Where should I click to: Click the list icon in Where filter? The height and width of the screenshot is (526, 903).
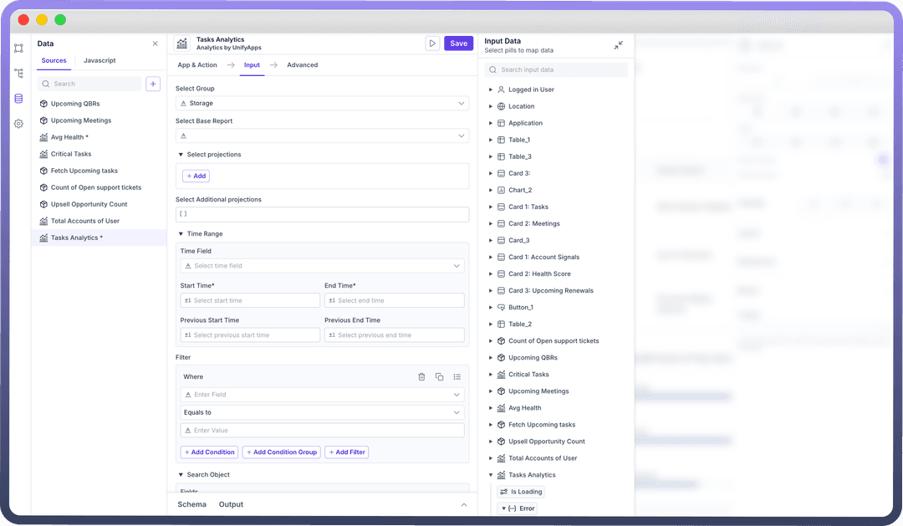[457, 377]
